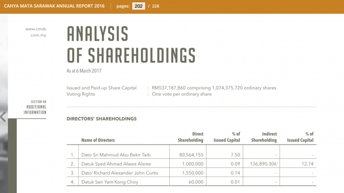Click the '136,890,306' indirect shareholding cell

[x=264, y=164]
